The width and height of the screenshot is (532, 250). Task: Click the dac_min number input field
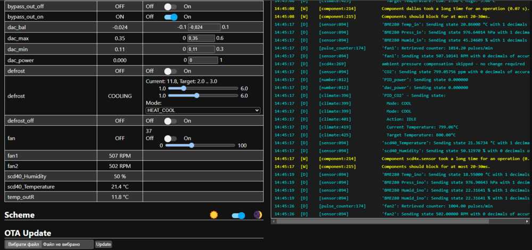pyautogui.click(x=201, y=49)
